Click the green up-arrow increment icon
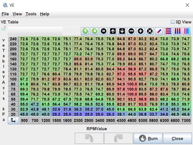193x145 pixels. [x=85, y=31]
